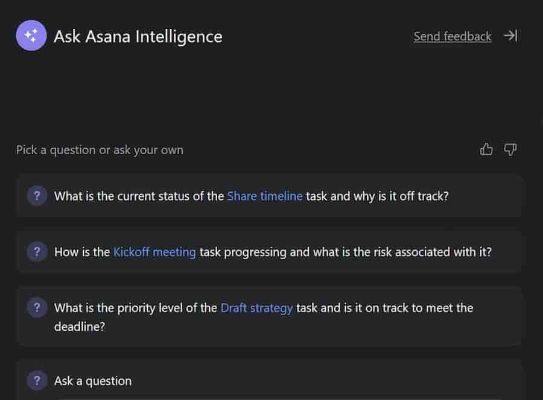The height and width of the screenshot is (400, 543).
Task: Click the question mark icon beside Ask a question
Action: point(37,381)
